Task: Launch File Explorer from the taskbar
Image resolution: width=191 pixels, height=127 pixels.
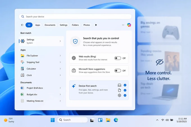Action: tap(108, 120)
